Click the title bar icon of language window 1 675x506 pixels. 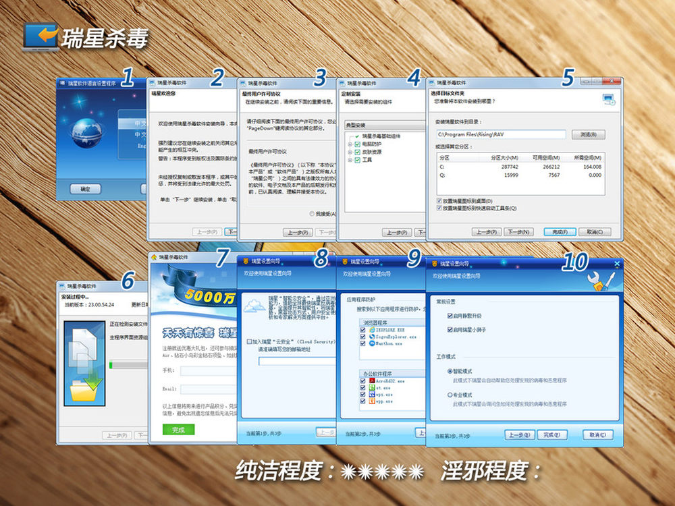click(x=62, y=83)
